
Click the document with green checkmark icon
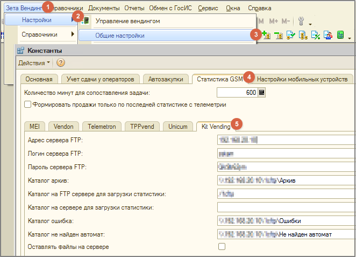coord(291,35)
